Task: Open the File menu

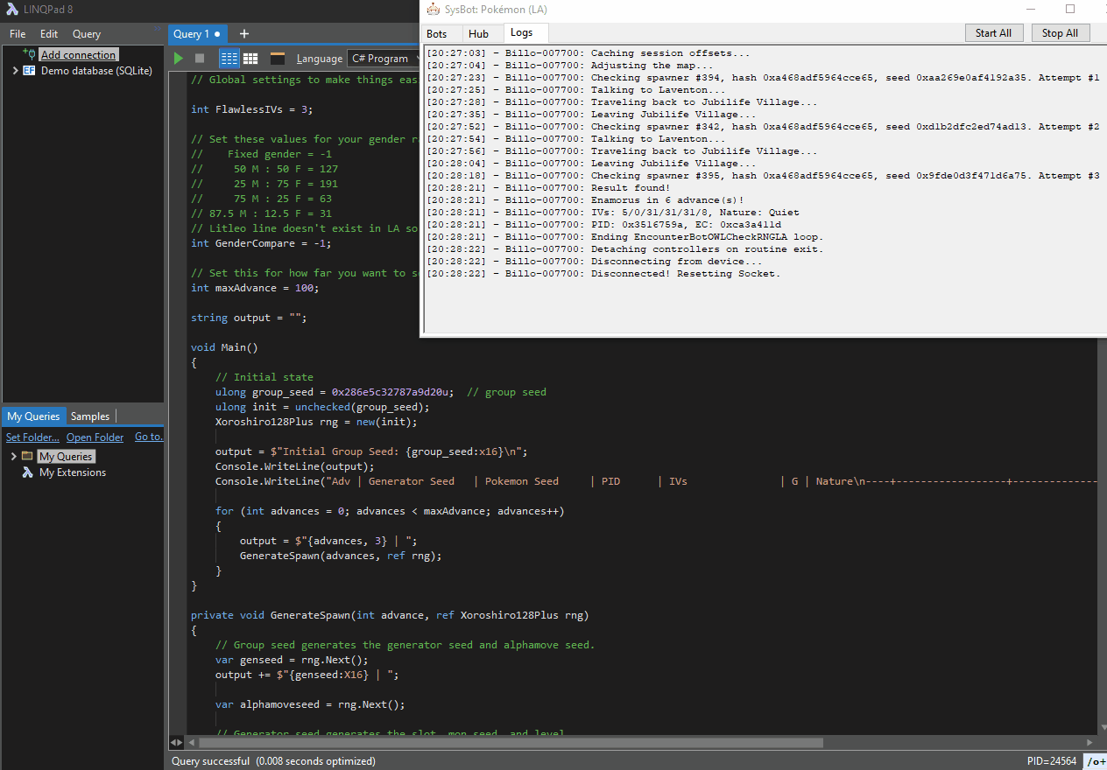Action: 18,34
